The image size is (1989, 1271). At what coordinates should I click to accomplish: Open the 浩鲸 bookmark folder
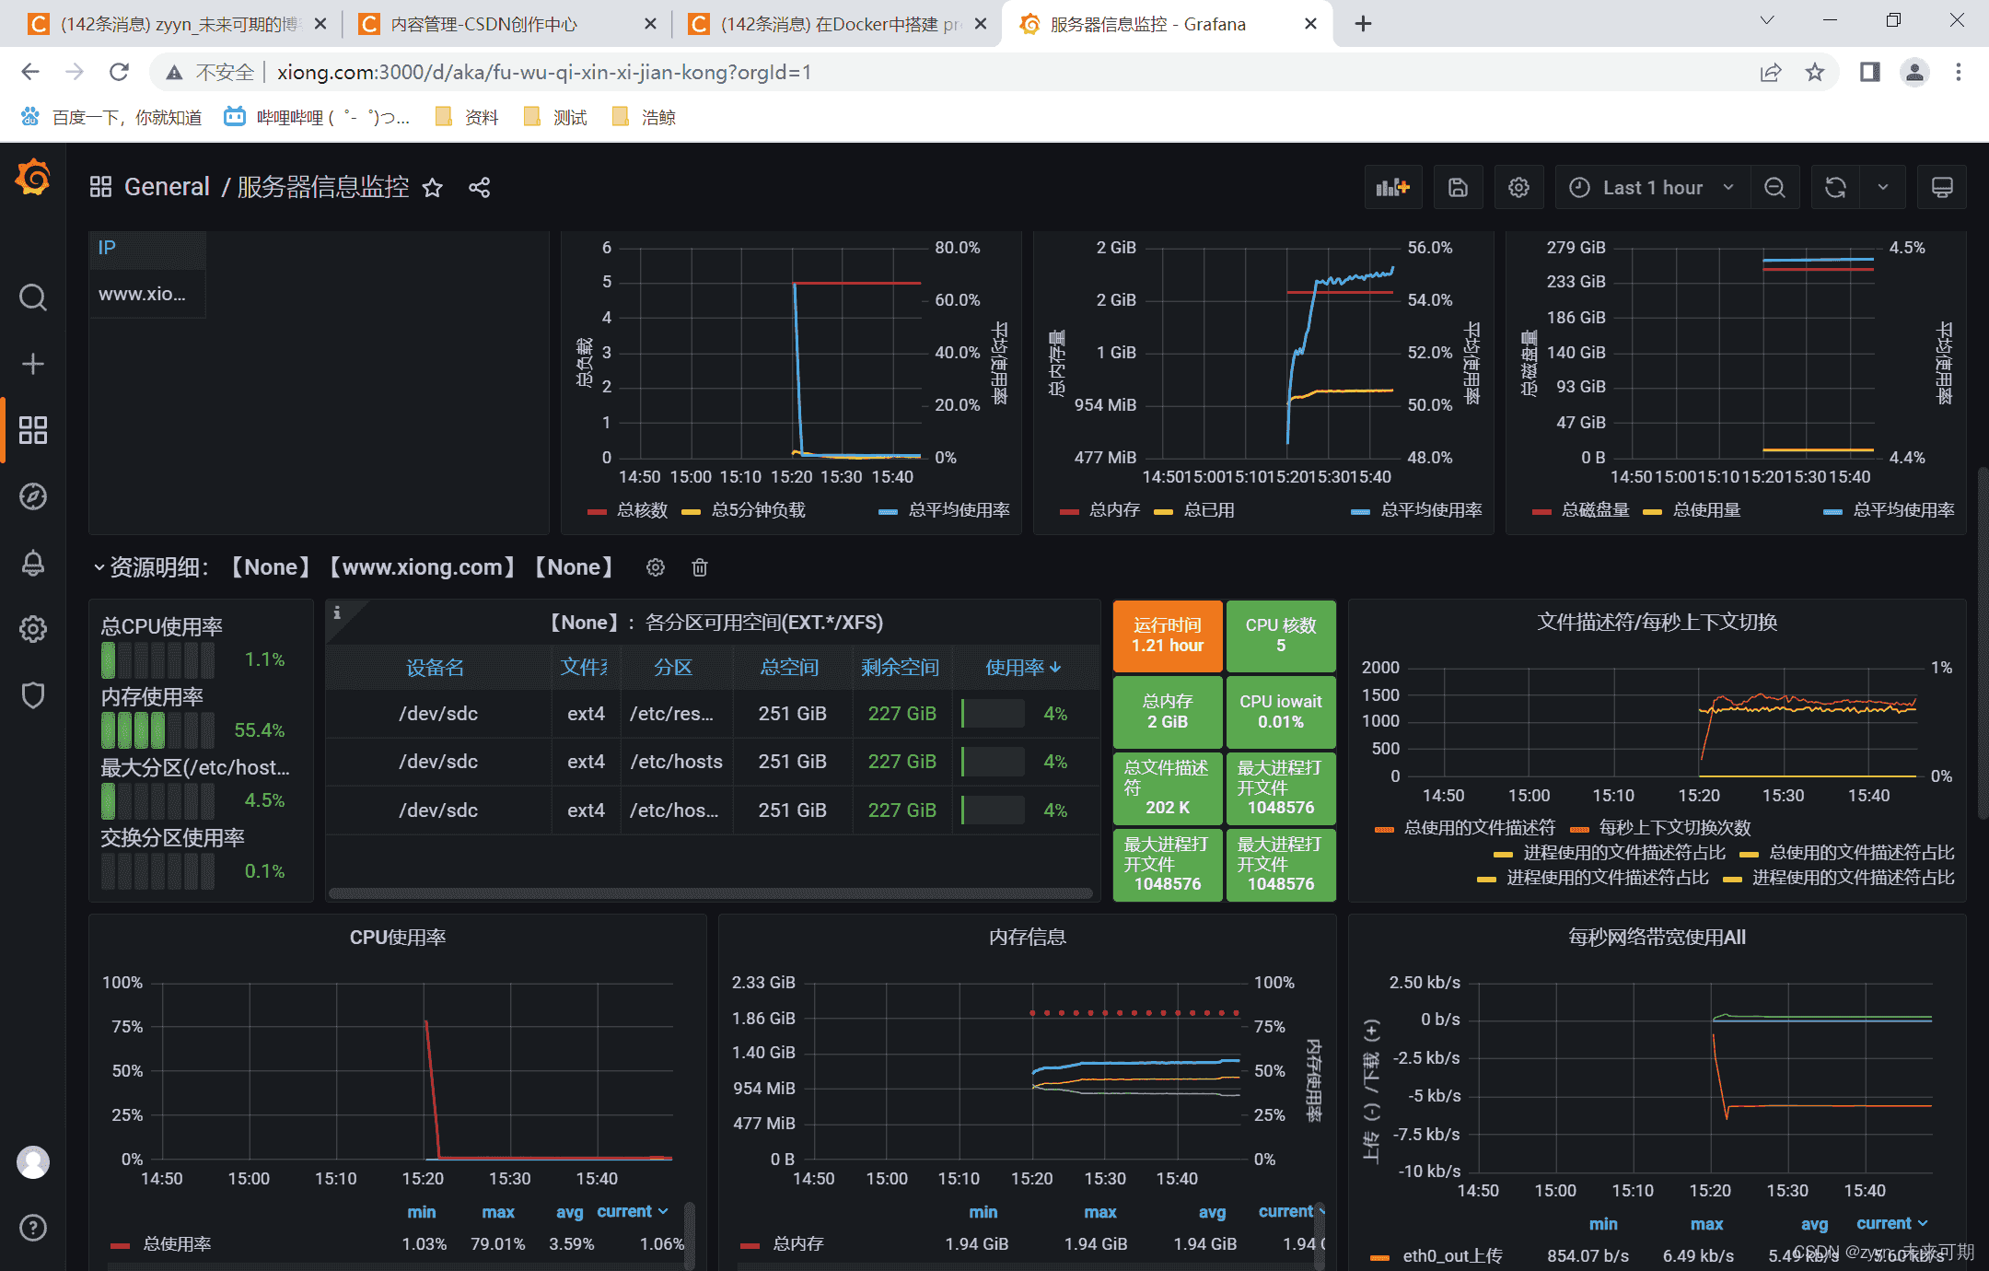pos(644,117)
